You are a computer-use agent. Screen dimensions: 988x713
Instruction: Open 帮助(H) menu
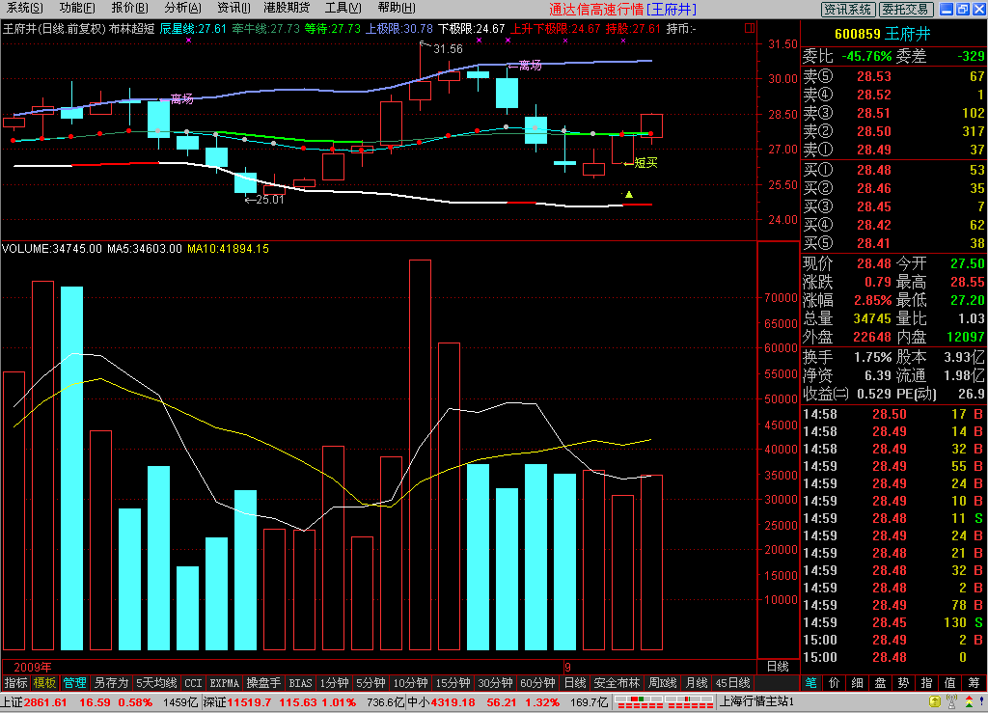pyautogui.click(x=397, y=8)
